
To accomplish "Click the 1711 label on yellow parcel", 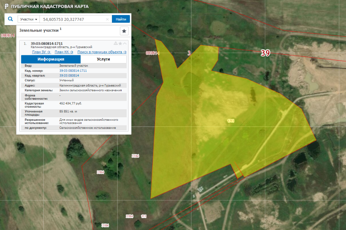I will 231,121.
